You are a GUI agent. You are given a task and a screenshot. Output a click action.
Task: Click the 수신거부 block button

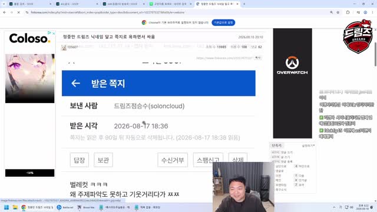(x=173, y=160)
